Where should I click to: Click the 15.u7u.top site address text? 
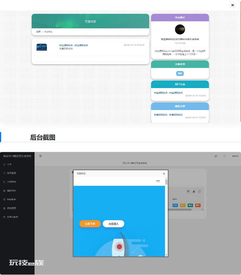pyautogui.click(x=180, y=43)
